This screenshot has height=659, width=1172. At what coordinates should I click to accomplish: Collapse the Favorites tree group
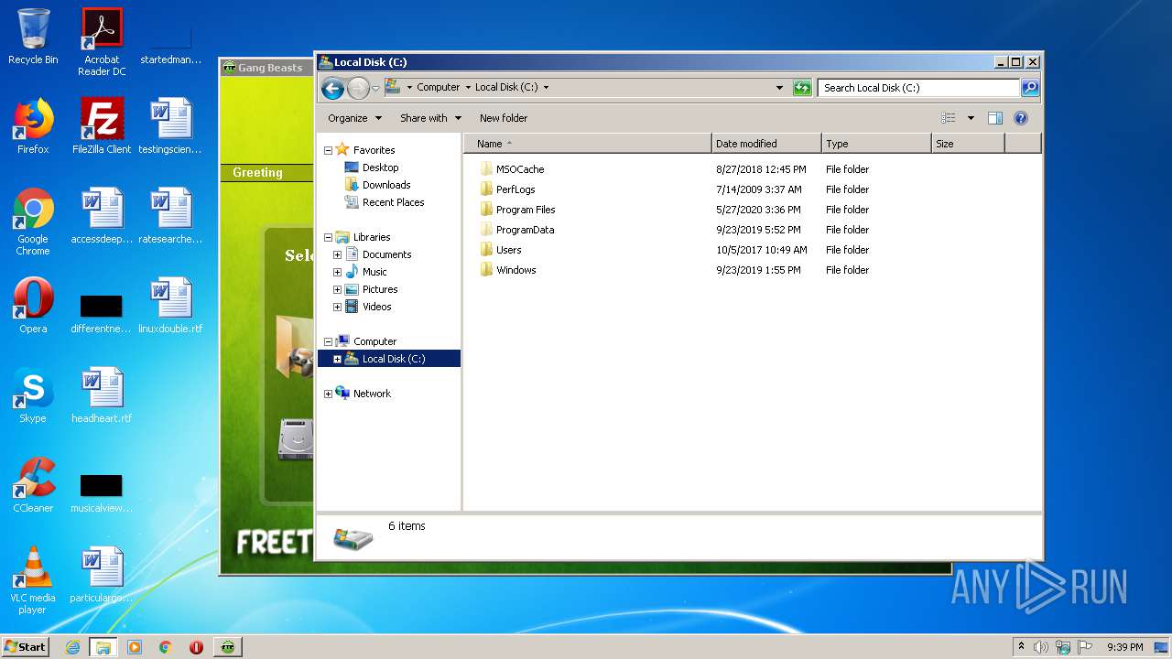(x=328, y=150)
